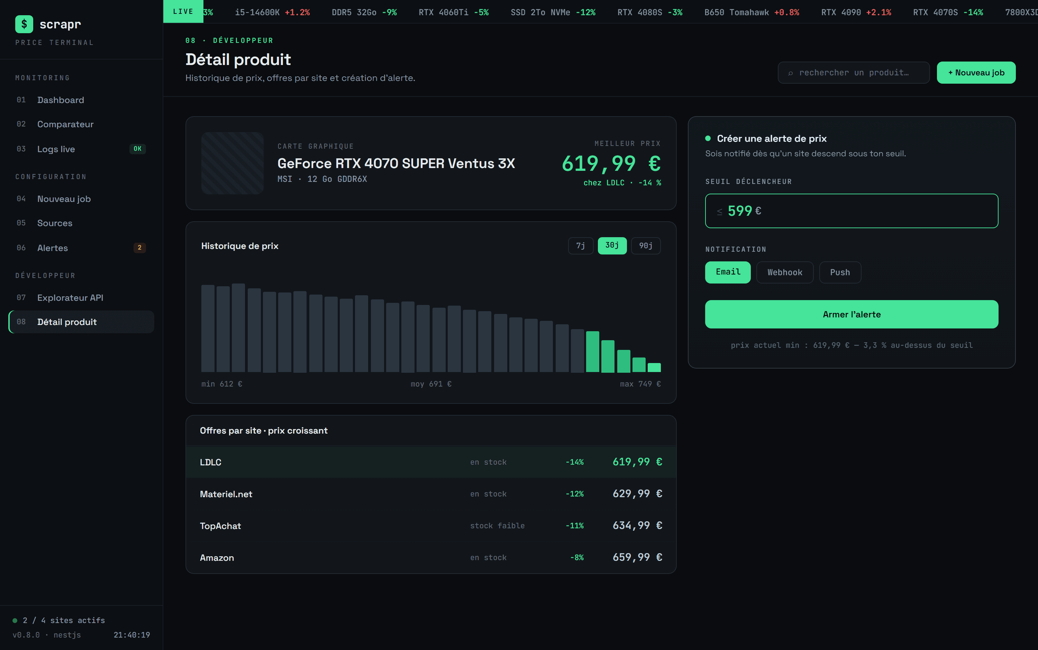
Task: Click the 619,99 € best price headline
Action: pos(611,163)
